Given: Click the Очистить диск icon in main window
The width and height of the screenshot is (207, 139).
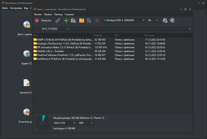Looking at the screenshot, I should pos(27,112).
